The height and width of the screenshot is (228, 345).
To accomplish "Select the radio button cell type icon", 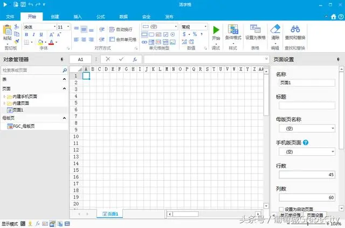I will [x=172, y=34].
